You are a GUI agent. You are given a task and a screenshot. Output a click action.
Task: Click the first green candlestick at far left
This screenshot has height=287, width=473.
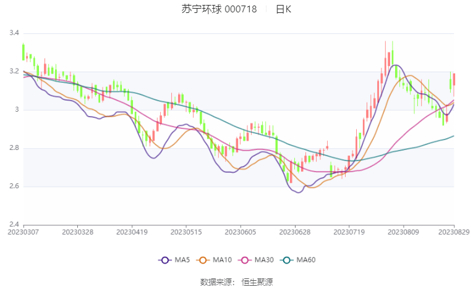tap(23, 52)
